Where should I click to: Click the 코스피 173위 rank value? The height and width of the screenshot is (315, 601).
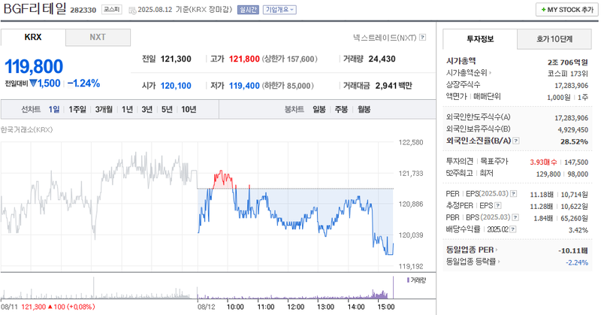(x=568, y=74)
